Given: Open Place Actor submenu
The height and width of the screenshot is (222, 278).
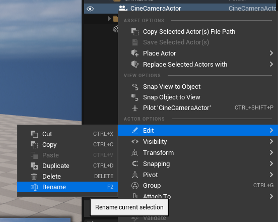Looking at the screenshot, I should click(198, 53).
